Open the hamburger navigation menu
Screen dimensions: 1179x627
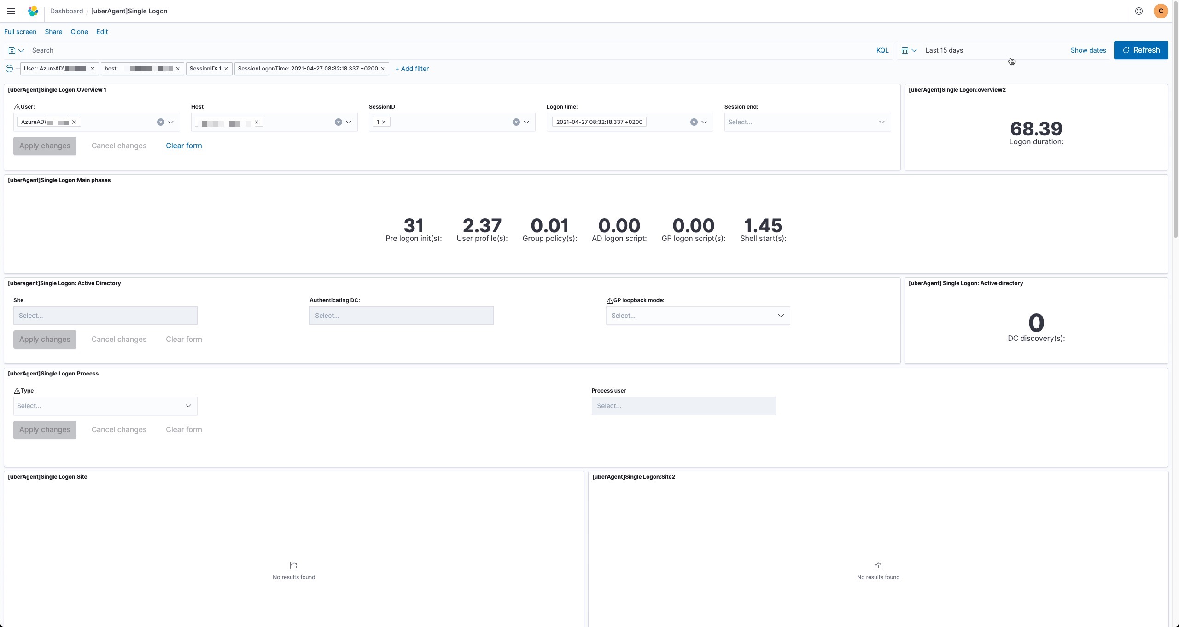[11, 11]
